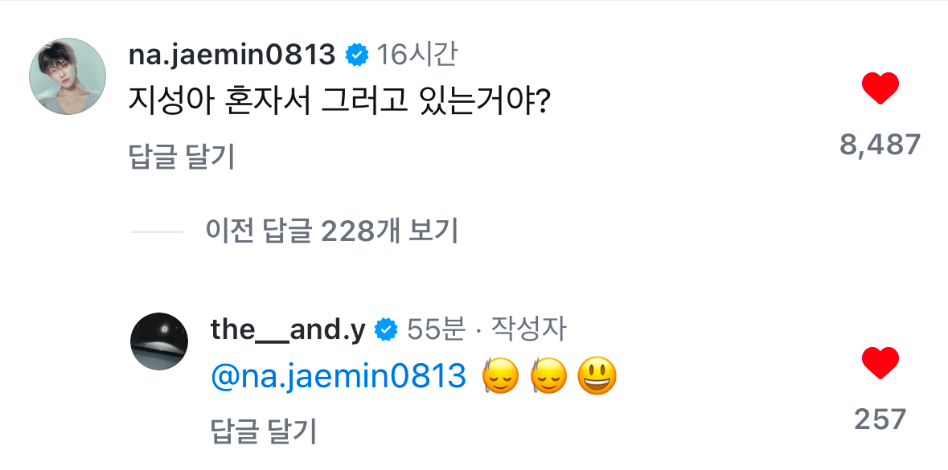Image resolution: width=948 pixels, height=470 pixels.
Task: Click the verified badge beside na.jaemin0813
Action: [x=356, y=55]
